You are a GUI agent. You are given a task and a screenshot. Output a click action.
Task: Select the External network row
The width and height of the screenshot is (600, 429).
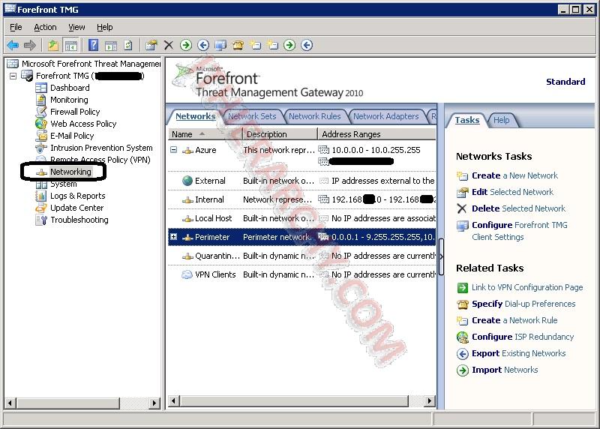[301, 181]
